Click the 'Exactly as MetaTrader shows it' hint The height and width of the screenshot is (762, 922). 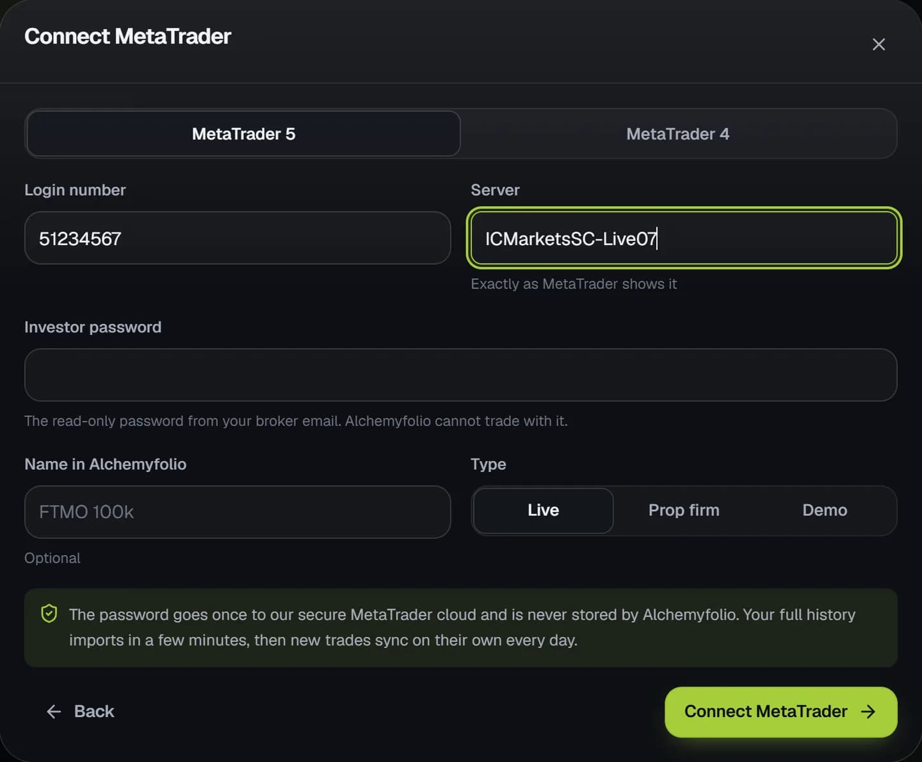coord(574,284)
